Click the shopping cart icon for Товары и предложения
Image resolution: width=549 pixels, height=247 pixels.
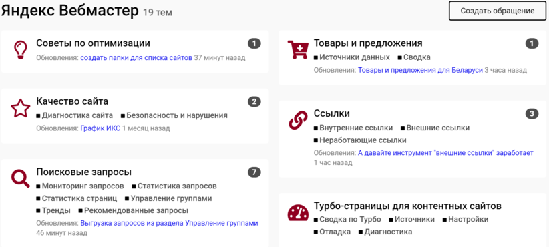tap(298, 49)
